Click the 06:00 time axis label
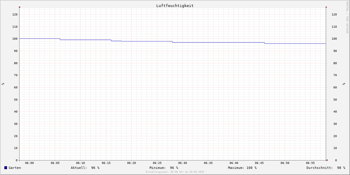Image resolution: width=350 pixels, height=175 pixels. [29, 163]
